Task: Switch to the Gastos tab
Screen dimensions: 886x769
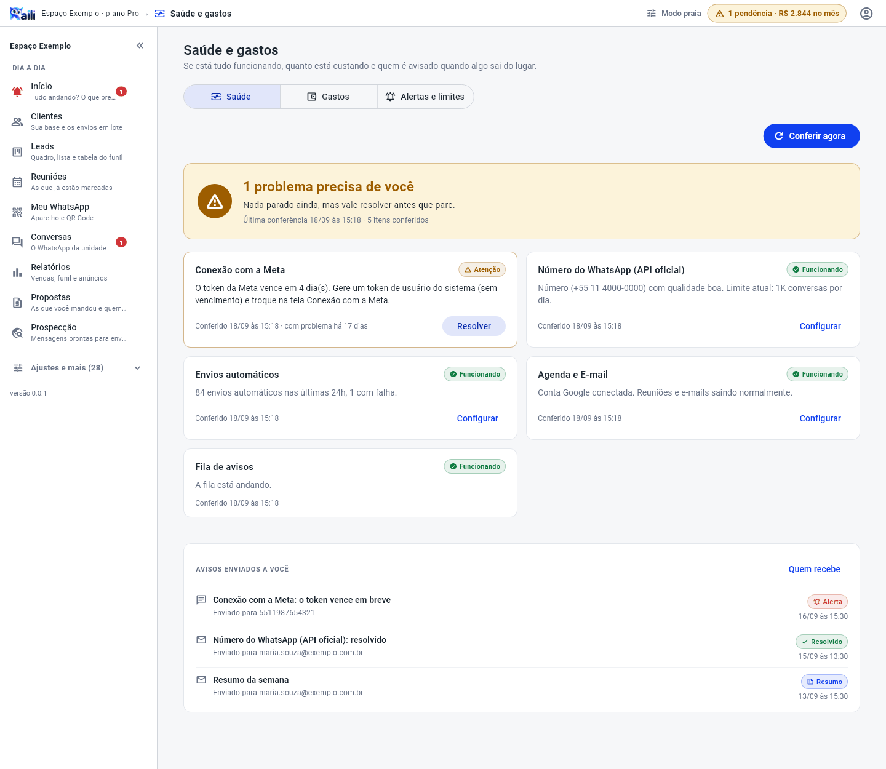Action: click(x=329, y=97)
